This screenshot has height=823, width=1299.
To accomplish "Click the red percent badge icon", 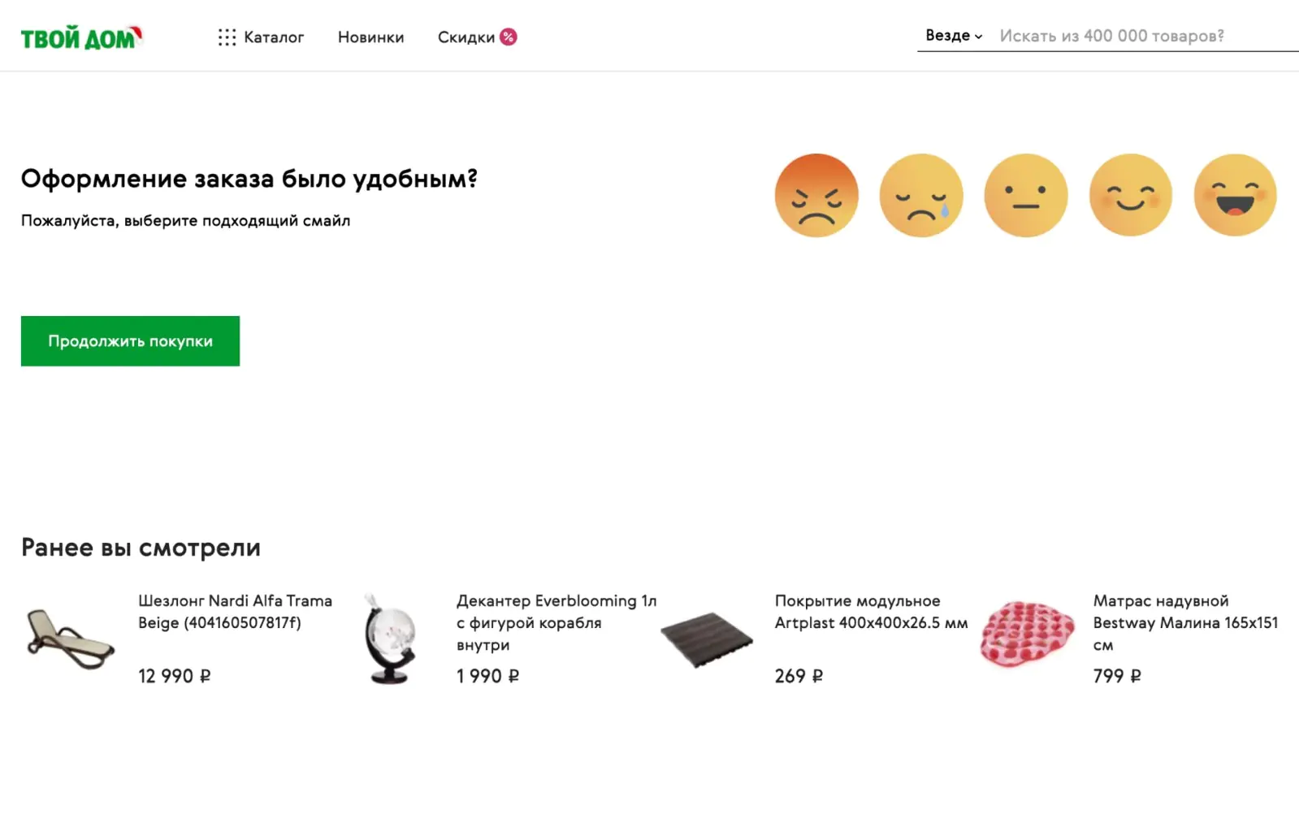I will (x=509, y=37).
